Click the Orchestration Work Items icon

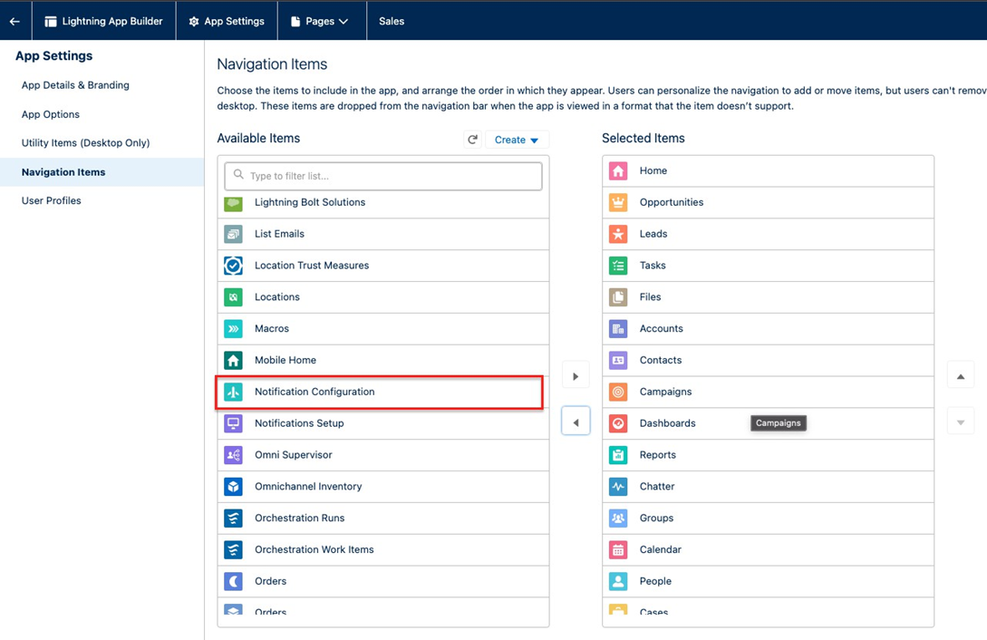[x=234, y=549]
